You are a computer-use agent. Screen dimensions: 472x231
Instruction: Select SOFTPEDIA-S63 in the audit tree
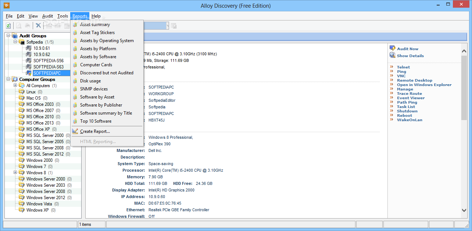(49, 67)
